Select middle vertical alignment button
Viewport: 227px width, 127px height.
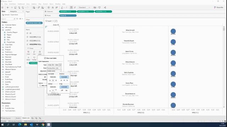(53, 90)
